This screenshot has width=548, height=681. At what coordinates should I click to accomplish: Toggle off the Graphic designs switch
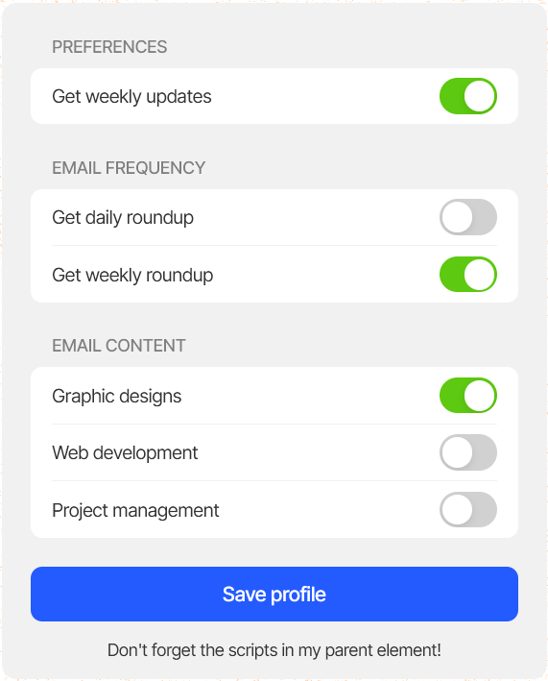[468, 395]
